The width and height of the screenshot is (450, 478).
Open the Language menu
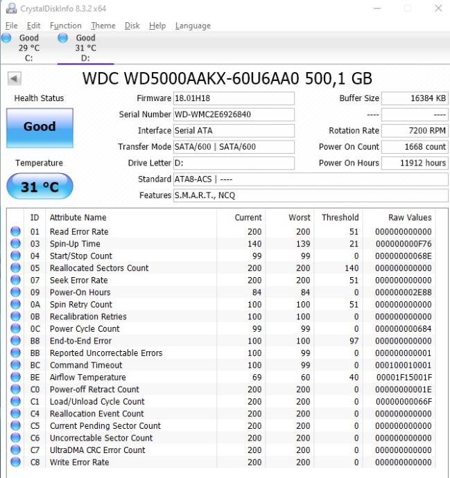click(x=193, y=26)
